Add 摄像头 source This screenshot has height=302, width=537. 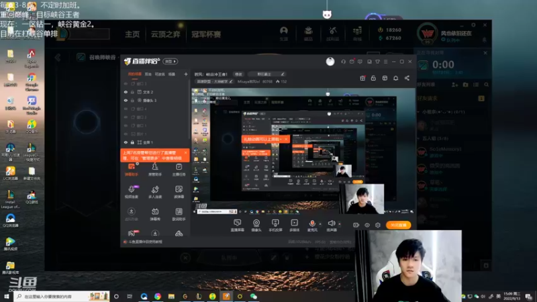pos(256,225)
